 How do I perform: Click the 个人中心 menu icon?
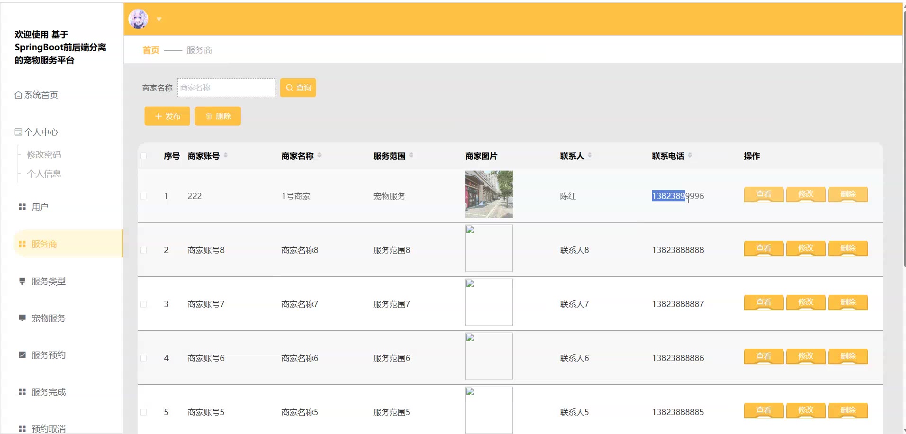pos(18,132)
